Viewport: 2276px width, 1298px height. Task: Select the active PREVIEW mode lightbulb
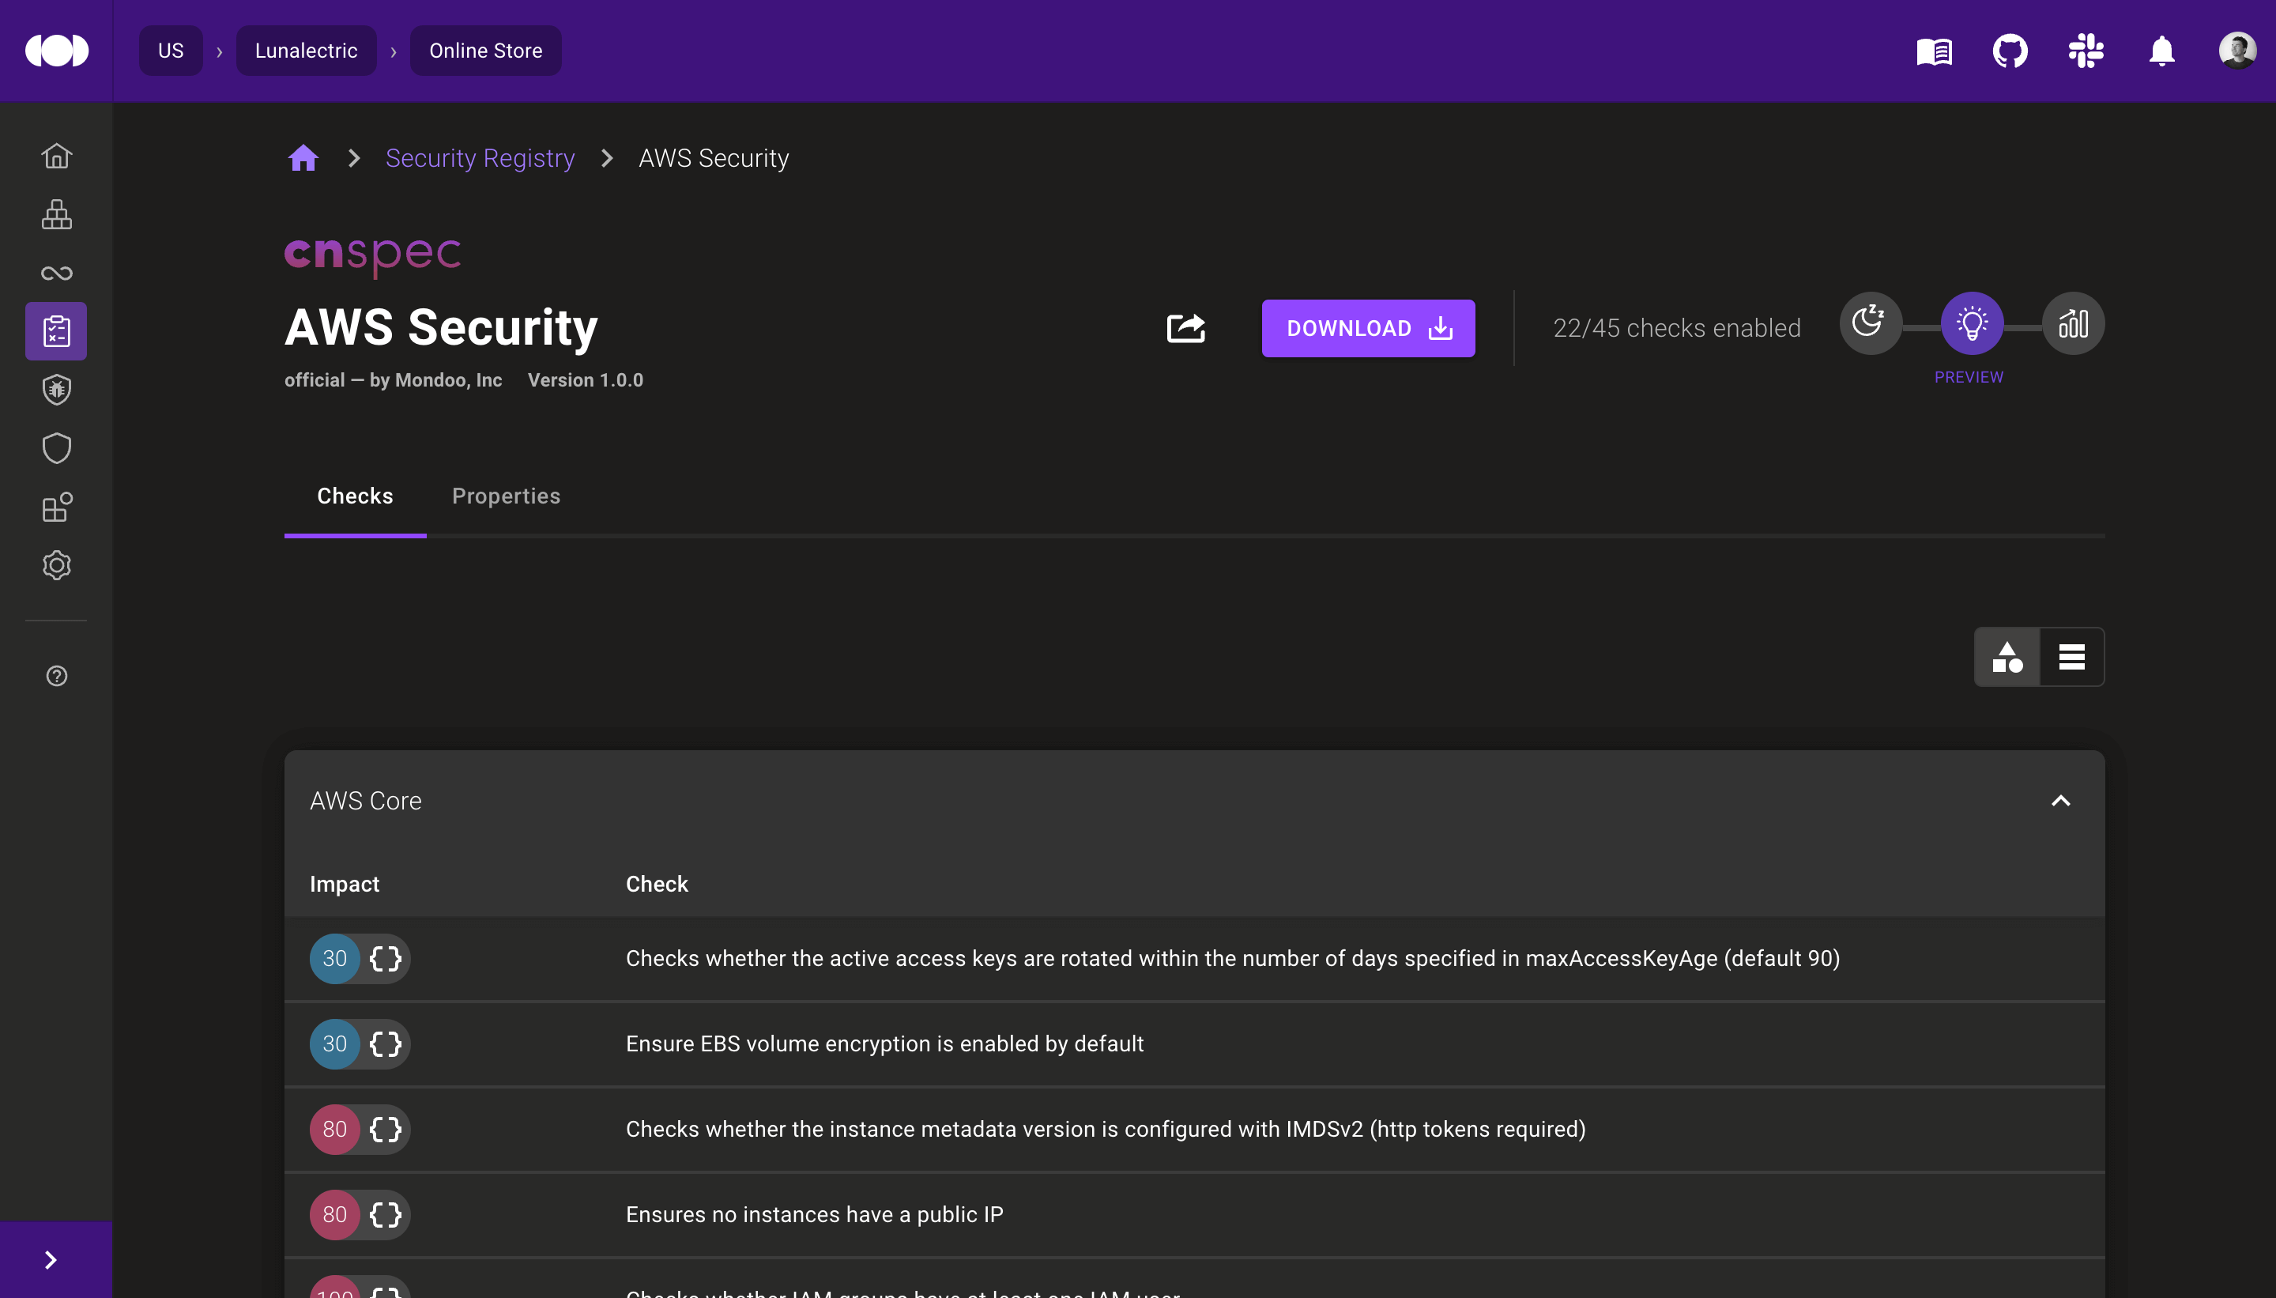pyautogui.click(x=1971, y=323)
